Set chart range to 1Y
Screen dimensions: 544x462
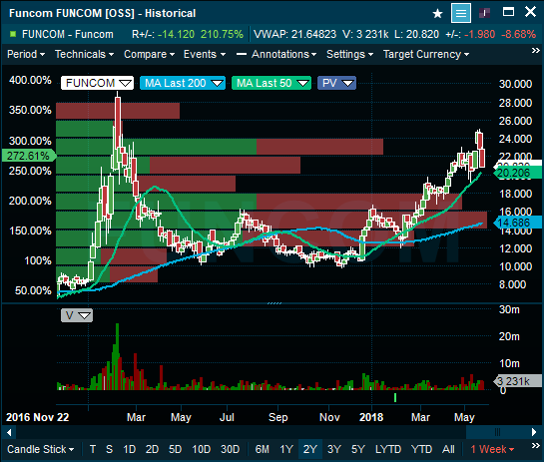click(x=286, y=449)
